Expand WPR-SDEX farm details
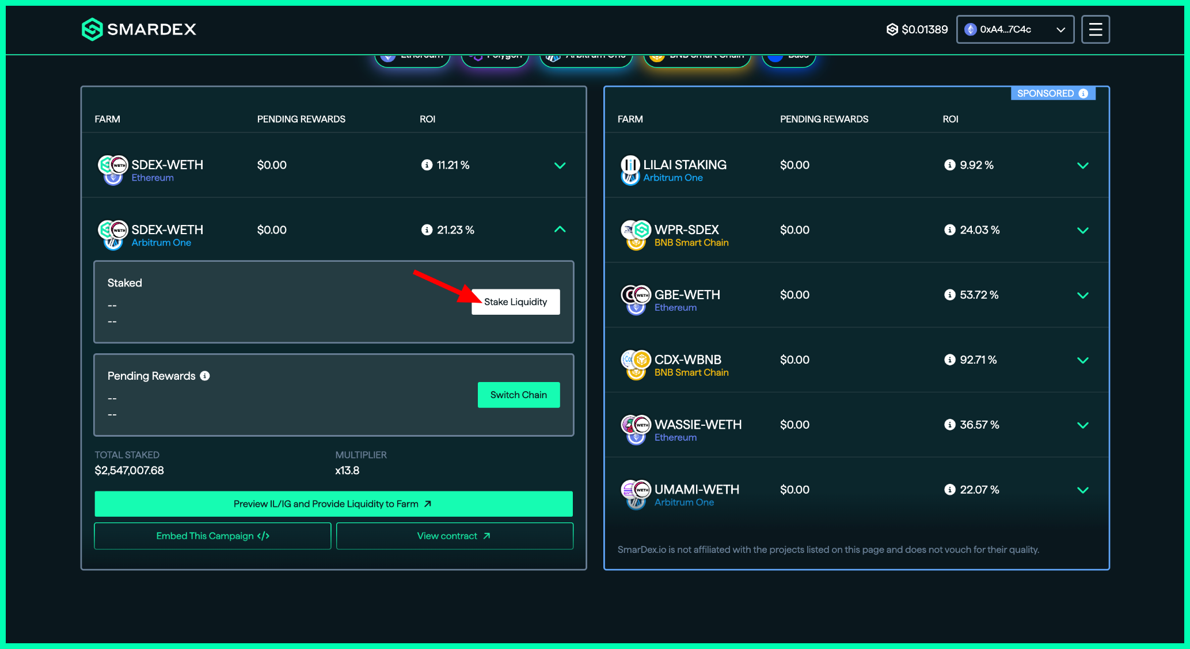Image resolution: width=1190 pixels, height=649 pixels. (x=1082, y=230)
